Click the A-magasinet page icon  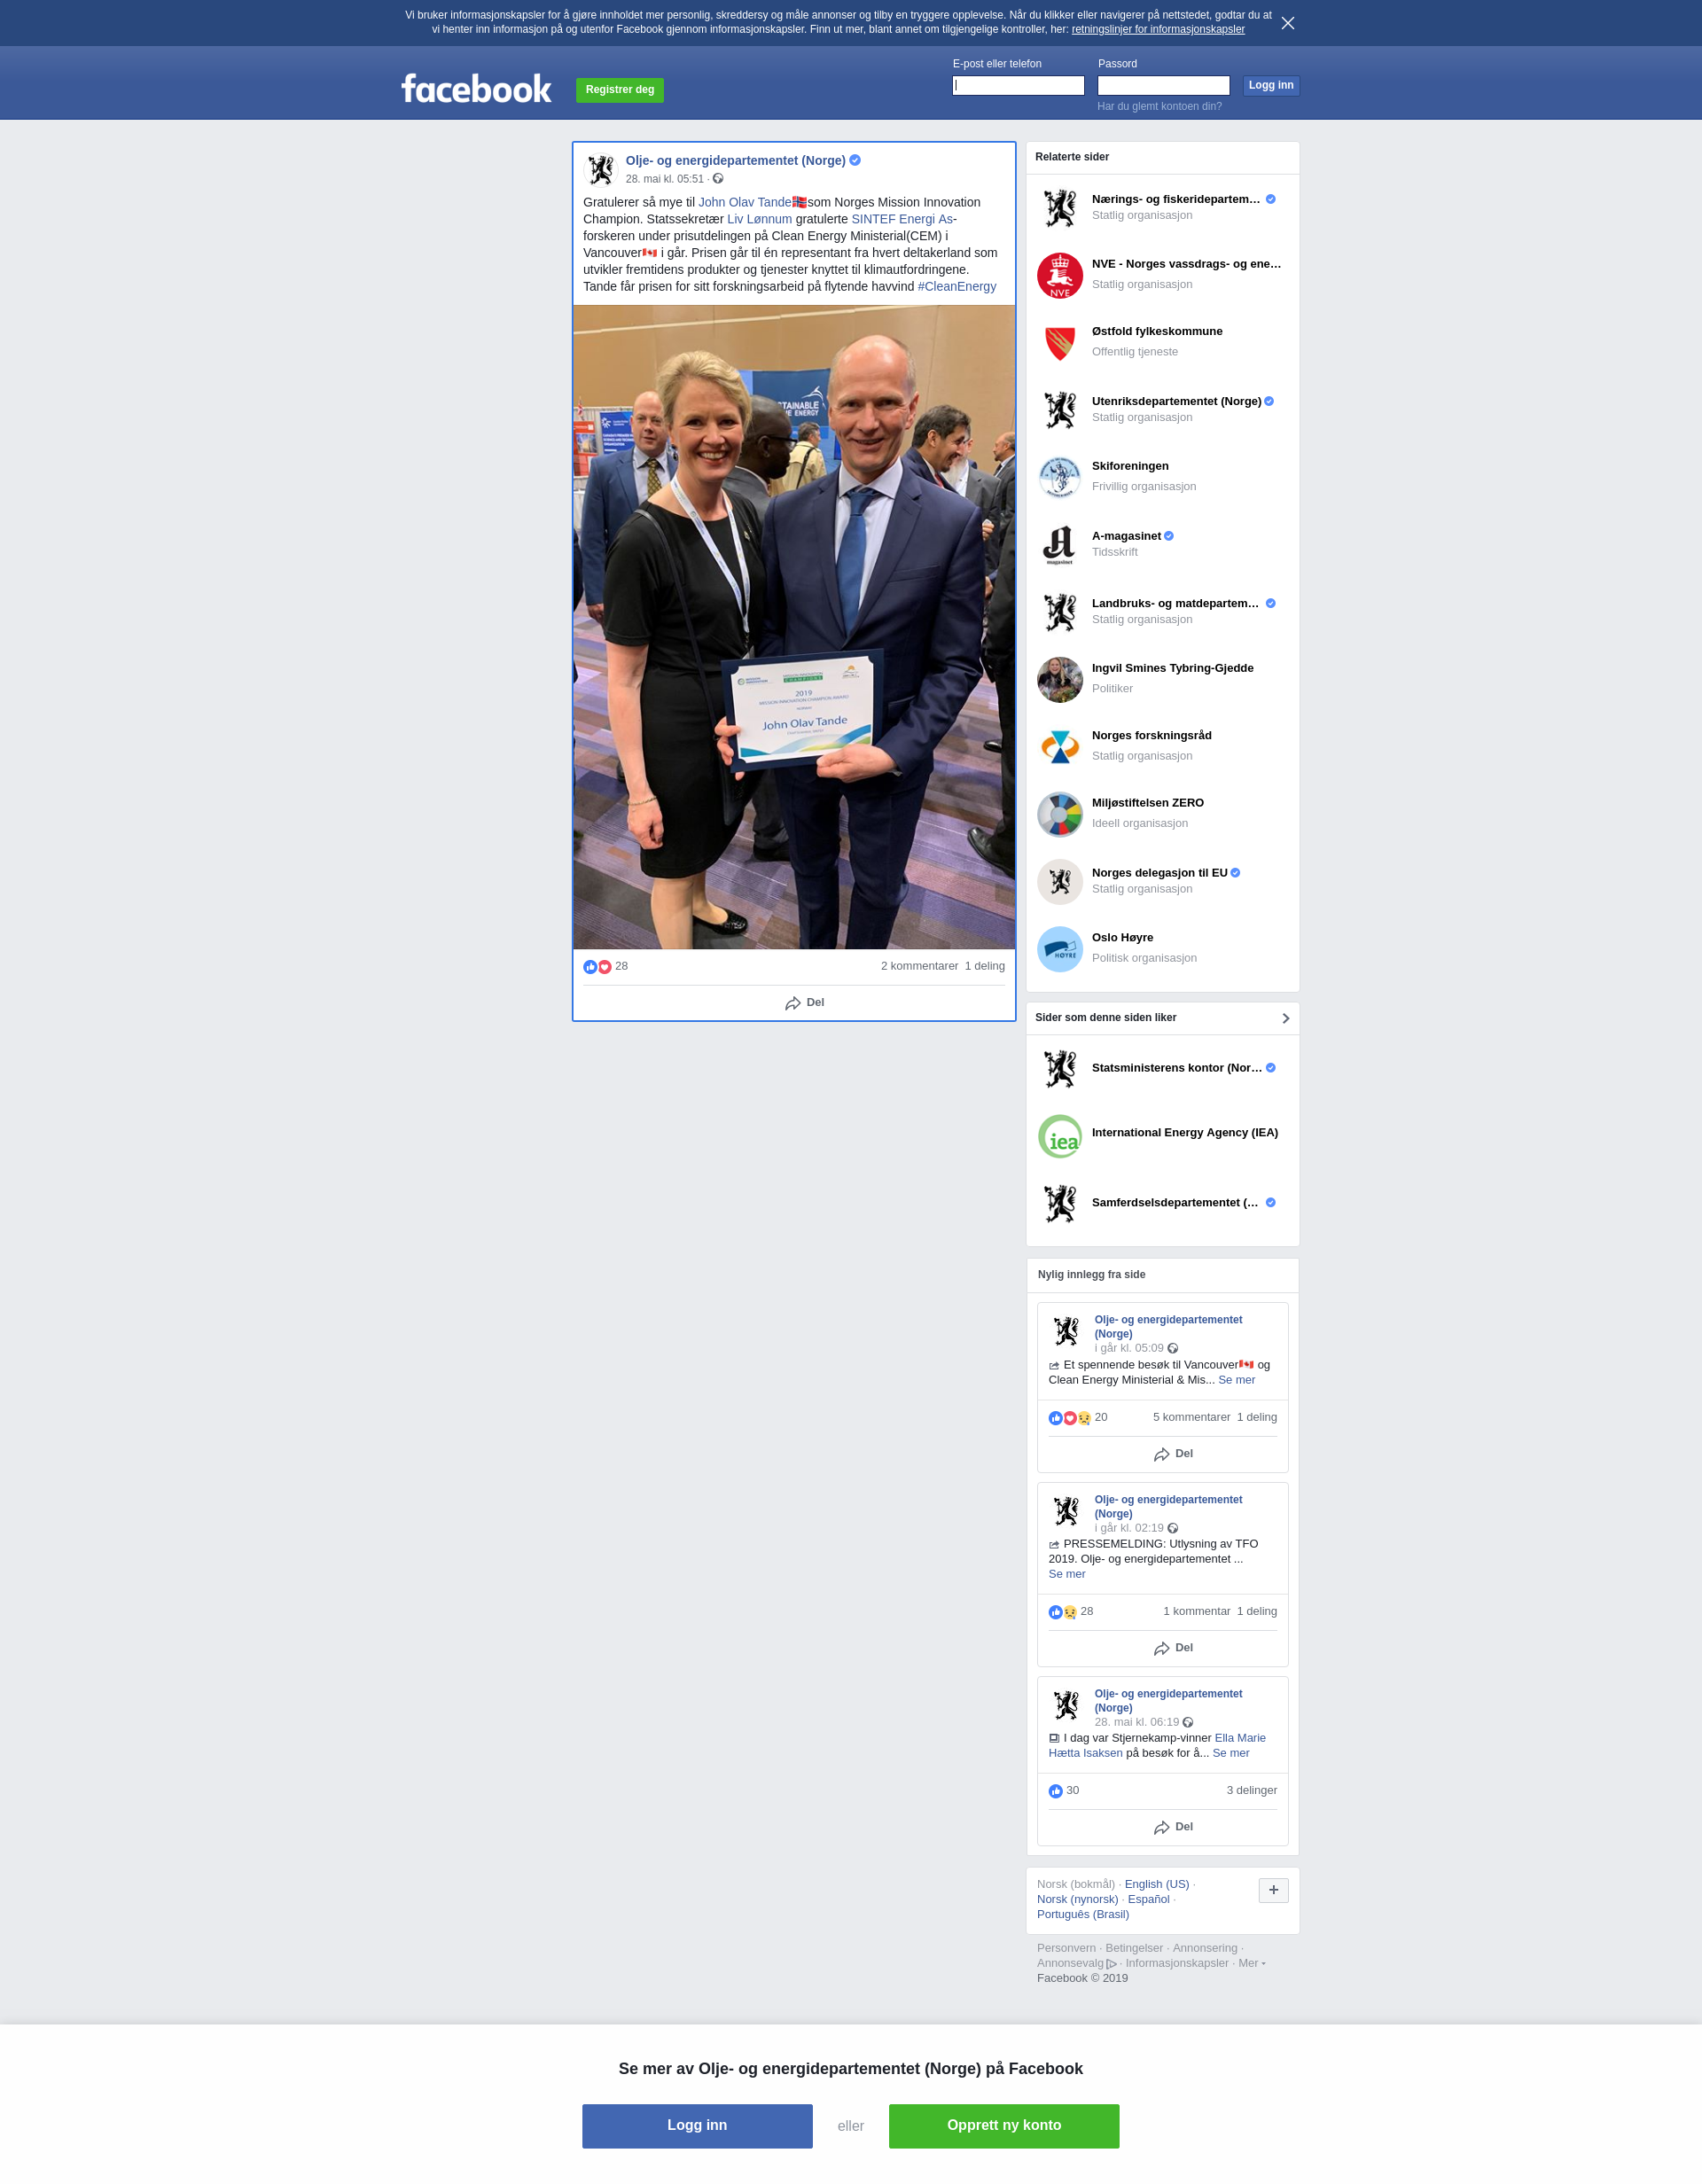1060,545
